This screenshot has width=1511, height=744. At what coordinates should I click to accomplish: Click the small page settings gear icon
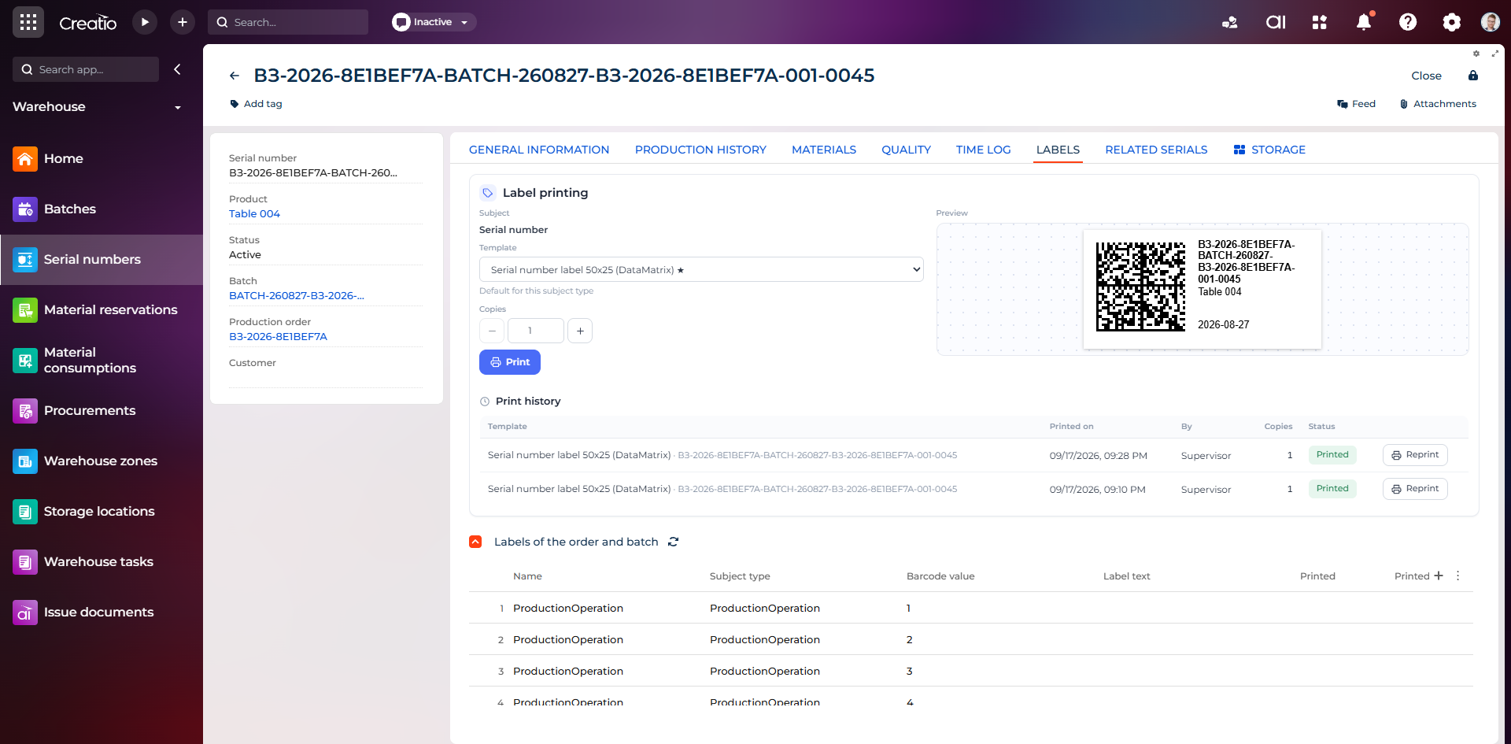click(1476, 54)
